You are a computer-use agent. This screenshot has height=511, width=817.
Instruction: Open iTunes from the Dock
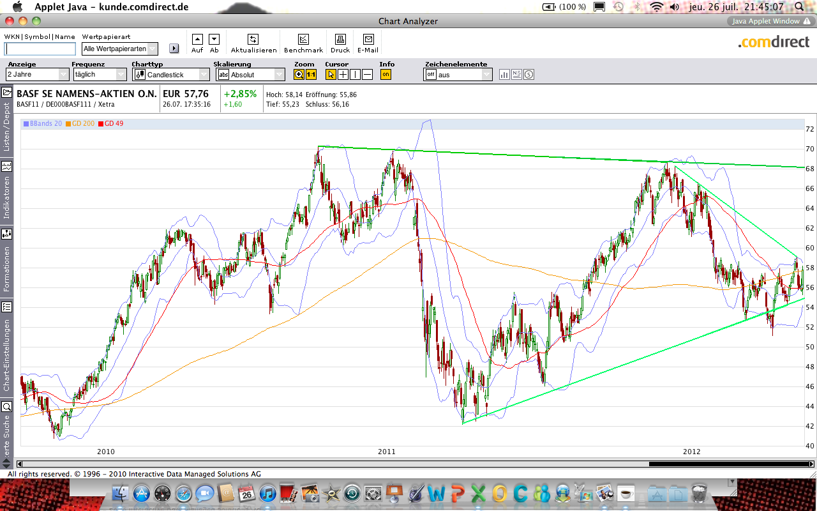coord(267,493)
